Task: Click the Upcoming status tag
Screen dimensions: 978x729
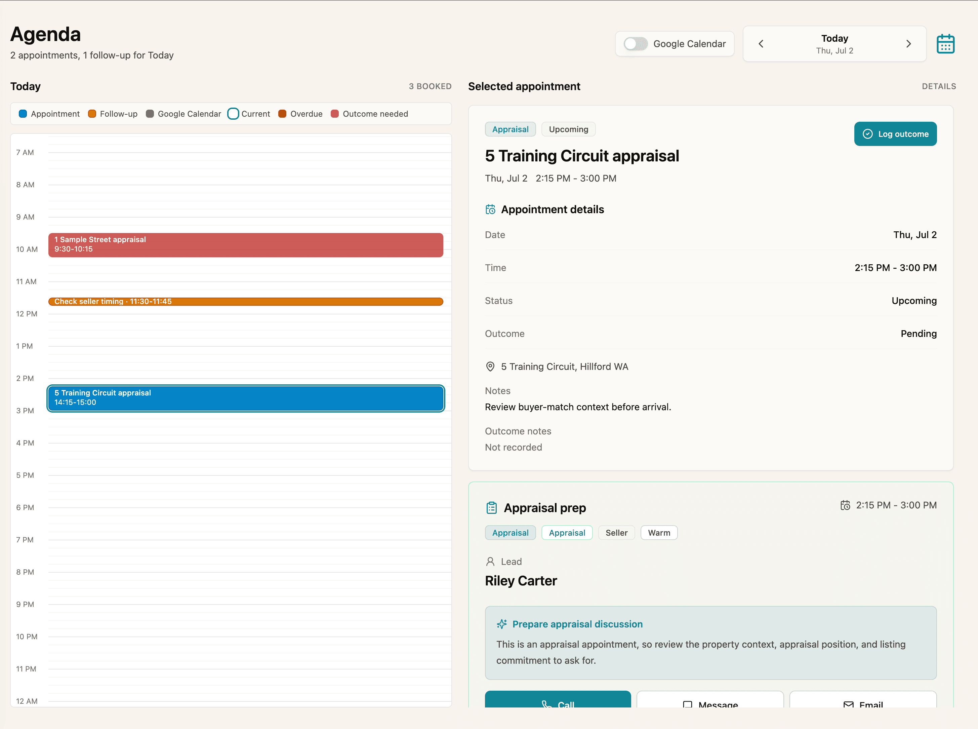Action: [568, 129]
